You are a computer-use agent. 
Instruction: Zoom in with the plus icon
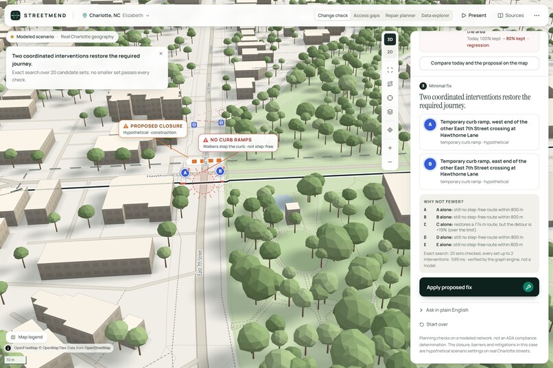[390, 148]
